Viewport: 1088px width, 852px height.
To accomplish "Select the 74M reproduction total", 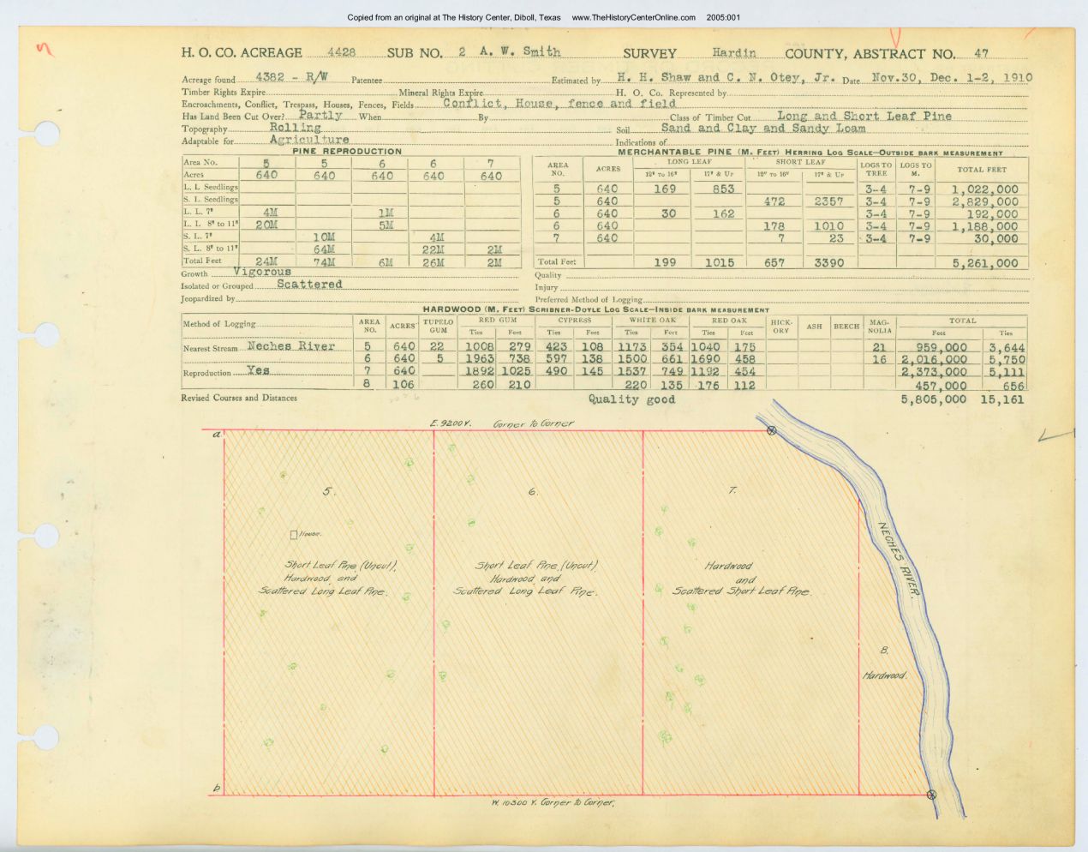I will pyautogui.click(x=324, y=263).
